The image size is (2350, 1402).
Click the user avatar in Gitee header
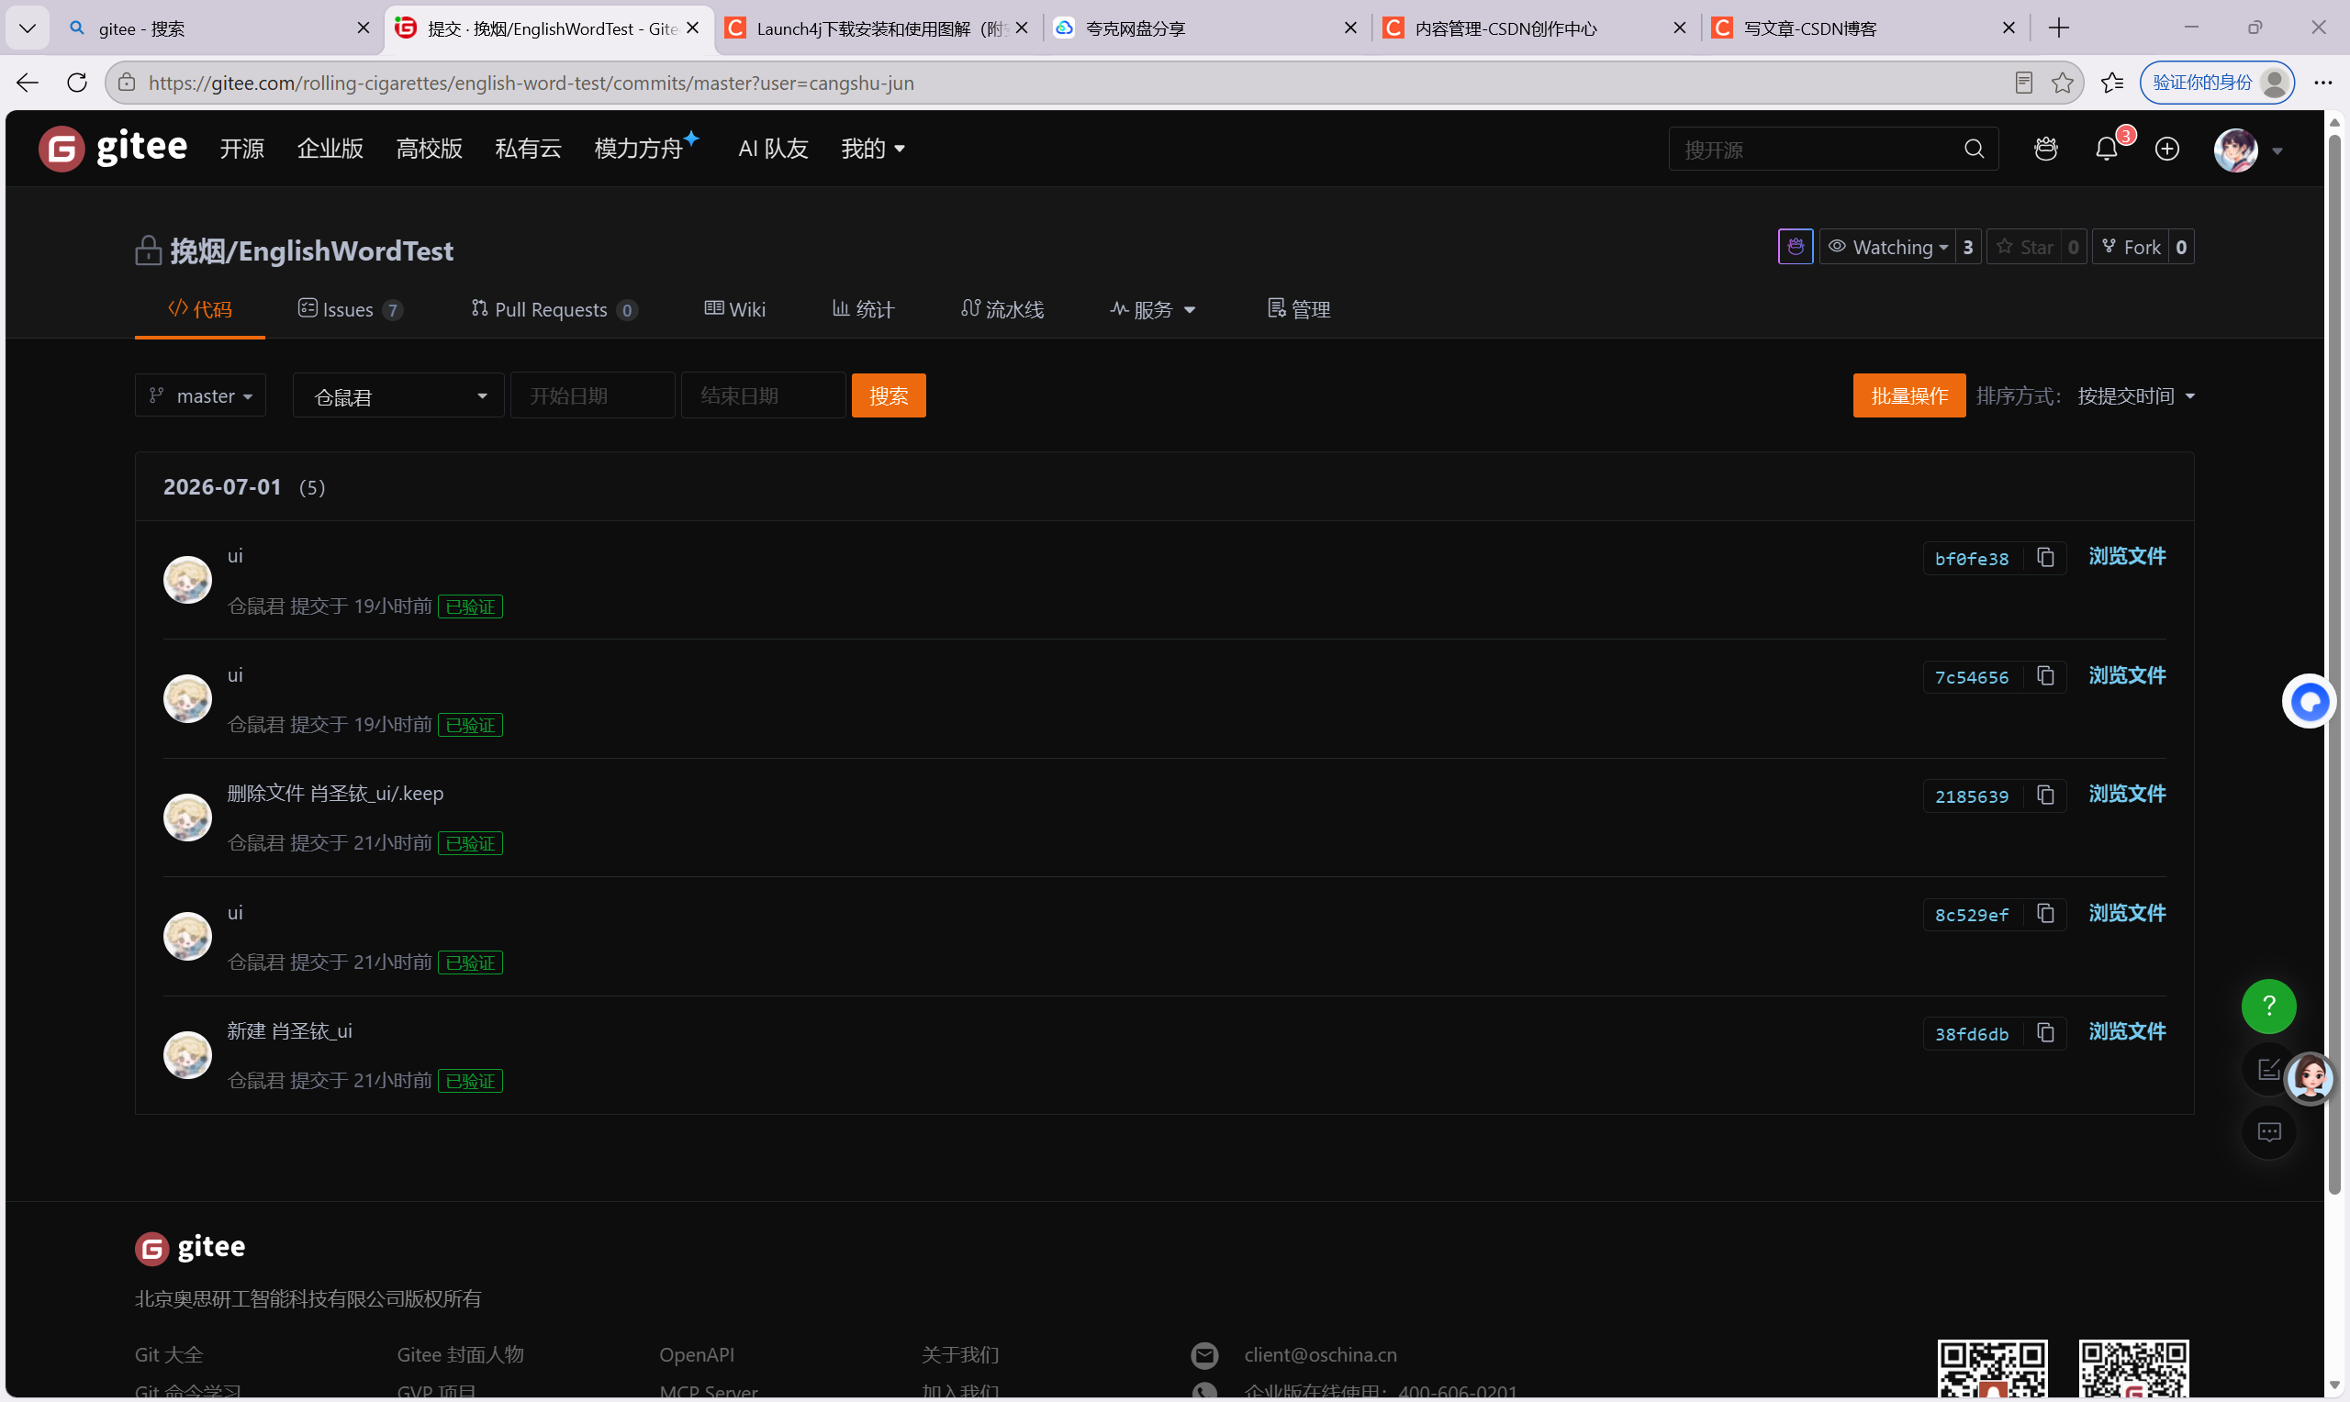point(2235,150)
